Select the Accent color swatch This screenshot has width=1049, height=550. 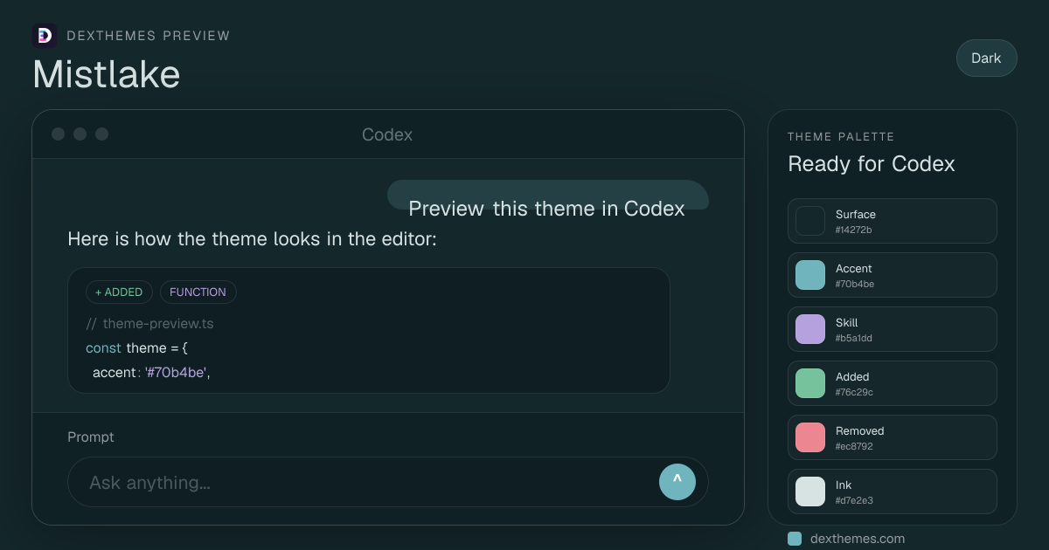click(x=810, y=275)
